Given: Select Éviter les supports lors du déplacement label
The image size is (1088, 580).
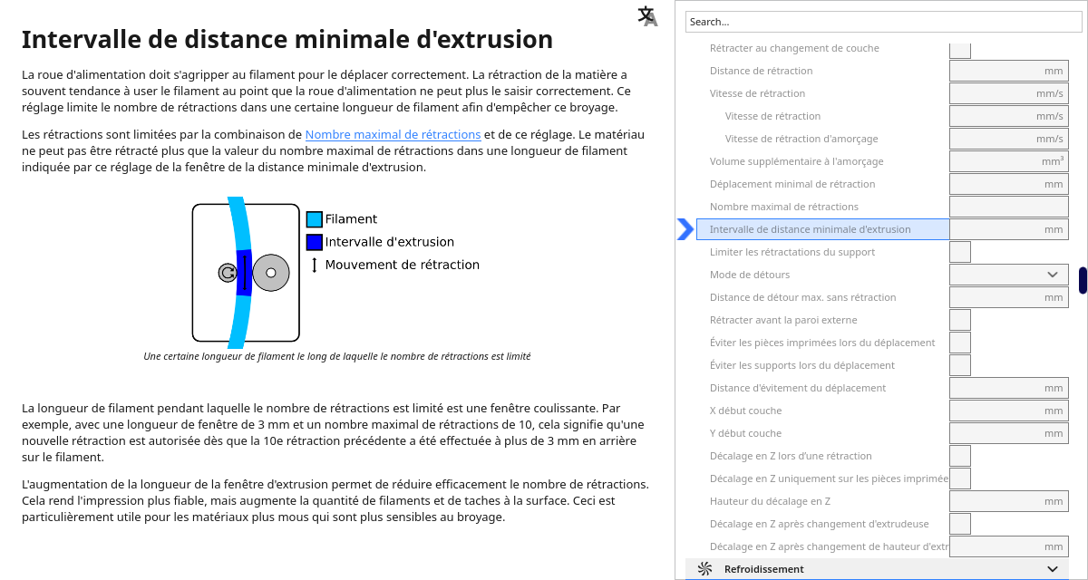Looking at the screenshot, I should pyautogui.click(x=802, y=365).
